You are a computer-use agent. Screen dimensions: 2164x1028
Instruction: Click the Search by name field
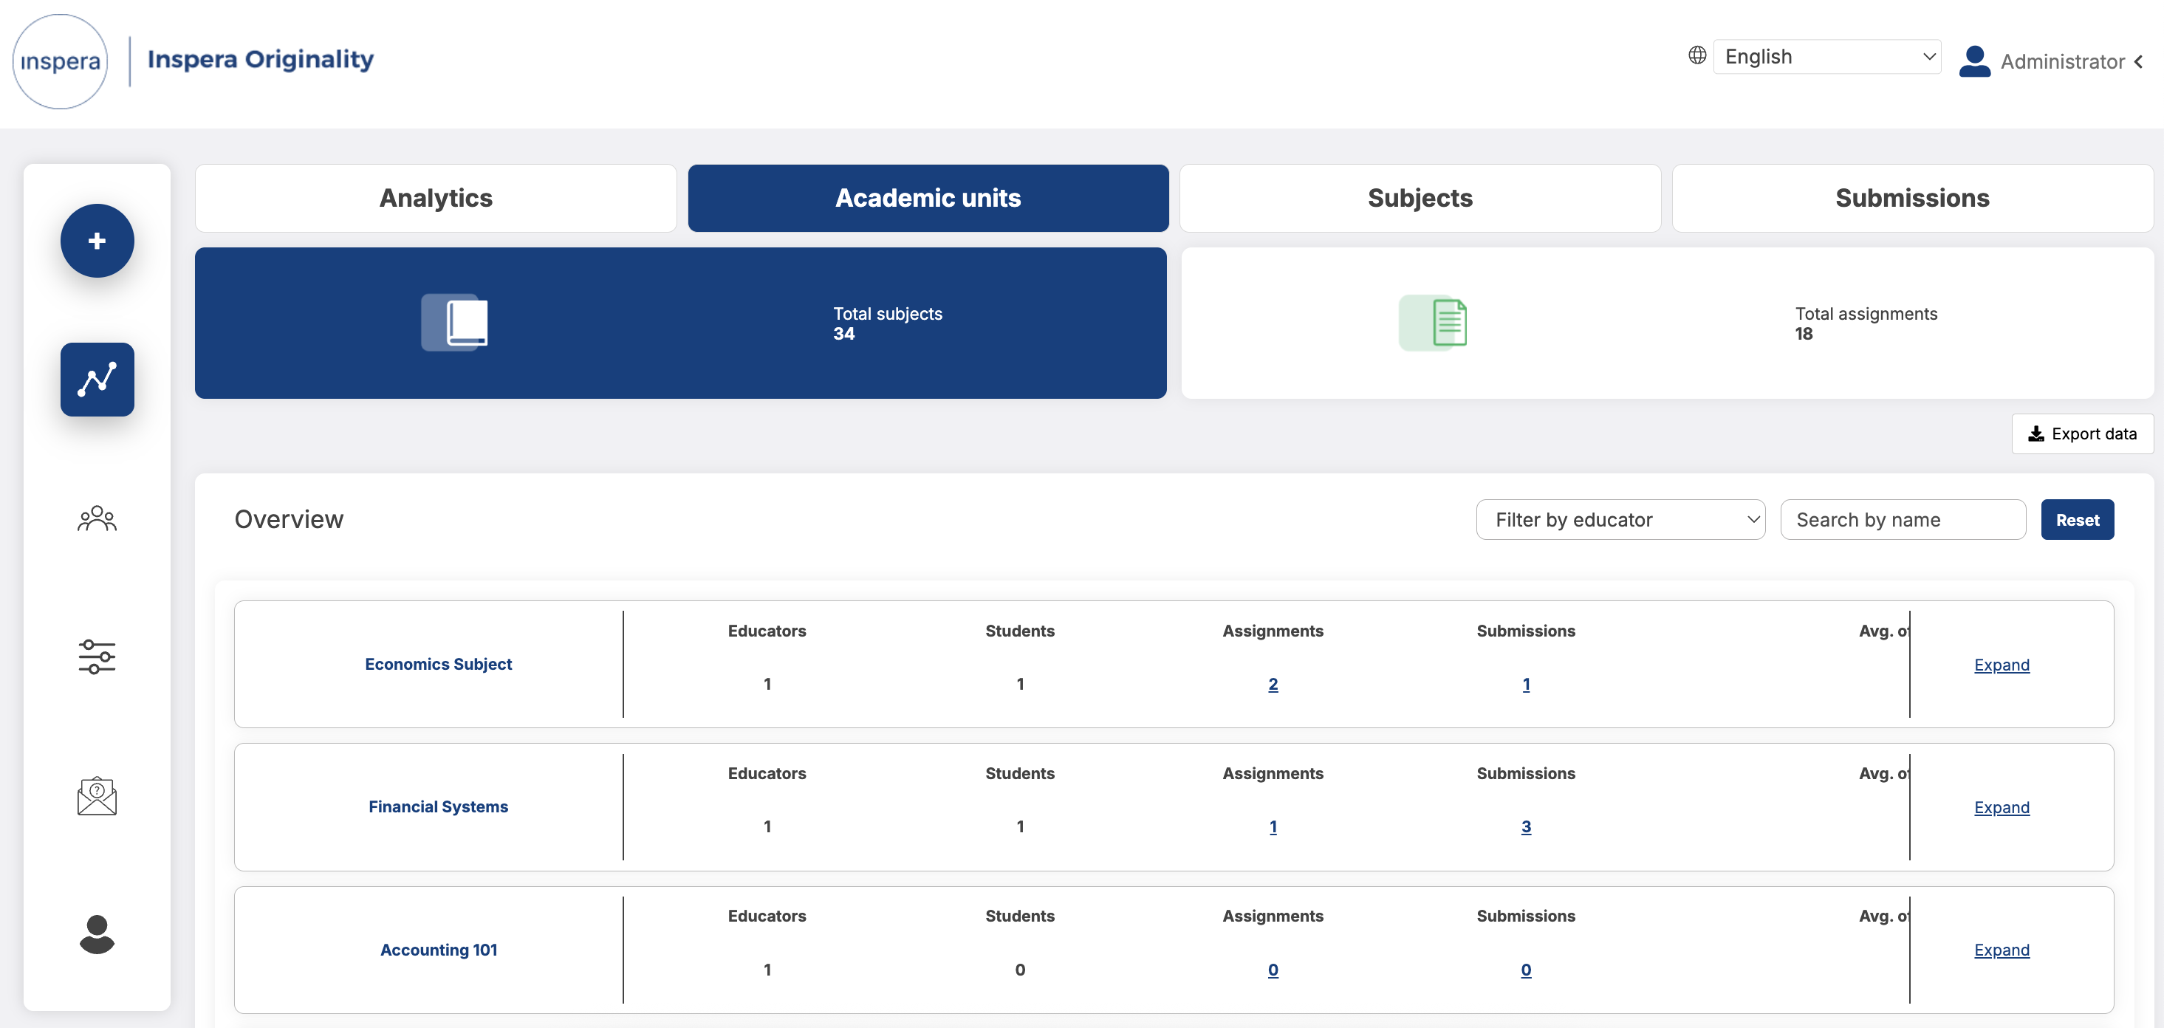pyautogui.click(x=1903, y=520)
